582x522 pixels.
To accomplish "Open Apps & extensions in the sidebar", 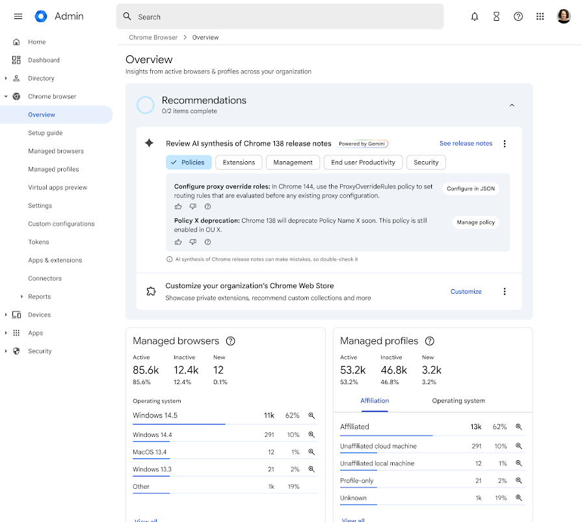I will 55,260.
